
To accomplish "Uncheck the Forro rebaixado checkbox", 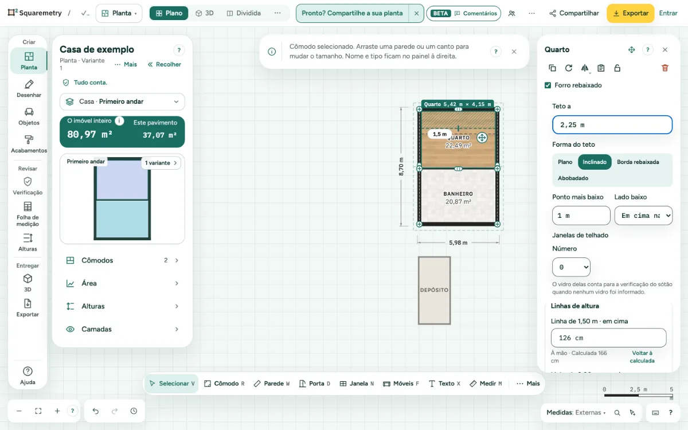I will point(548,85).
